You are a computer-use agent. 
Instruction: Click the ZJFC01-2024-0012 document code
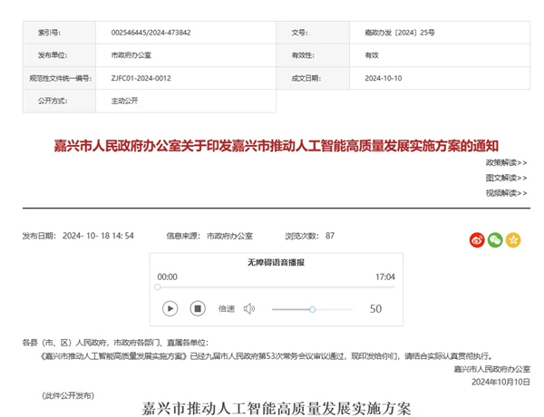coord(141,78)
